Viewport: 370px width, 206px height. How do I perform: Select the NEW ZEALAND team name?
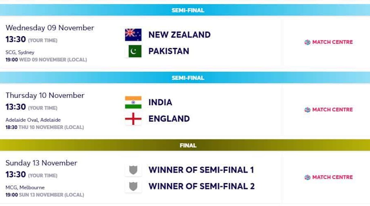pos(179,35)
